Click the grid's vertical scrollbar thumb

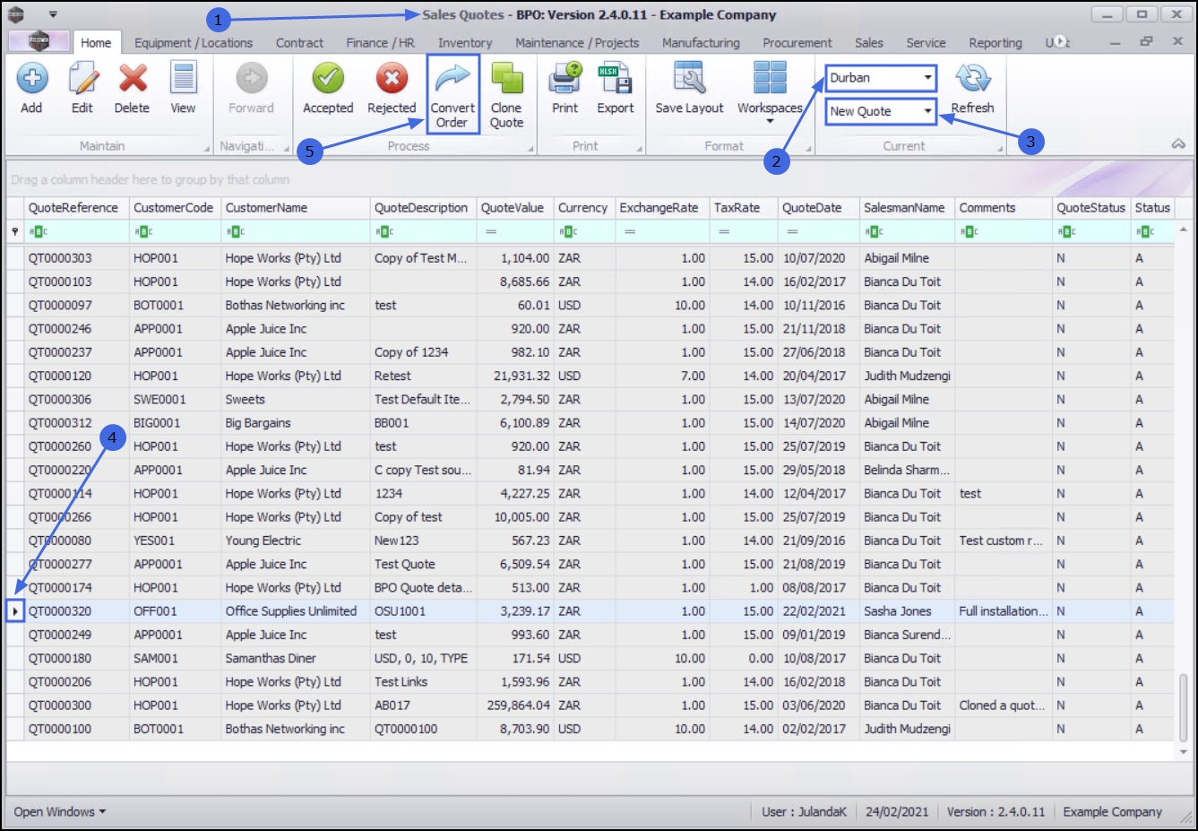pos(1184,708)
